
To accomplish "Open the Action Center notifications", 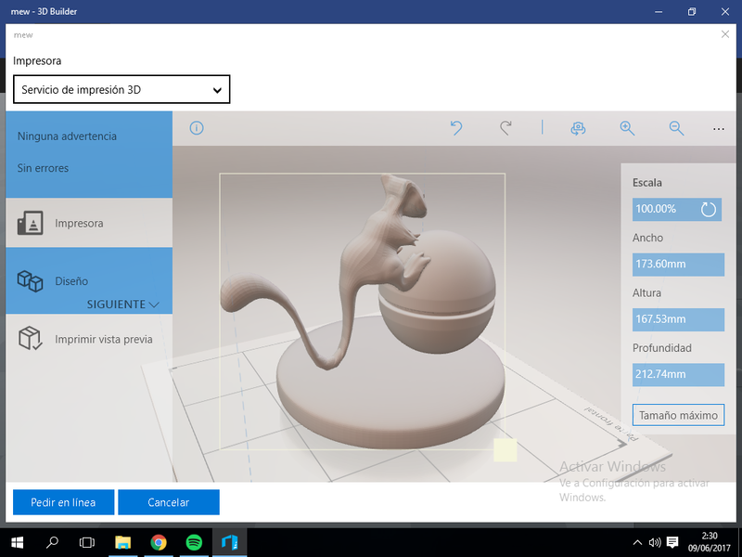I will point(672,543).
